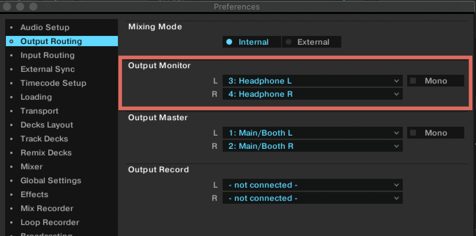Go to Audio Setup preferences
This screenshot has height=236, width=476.
pos(45,27)
